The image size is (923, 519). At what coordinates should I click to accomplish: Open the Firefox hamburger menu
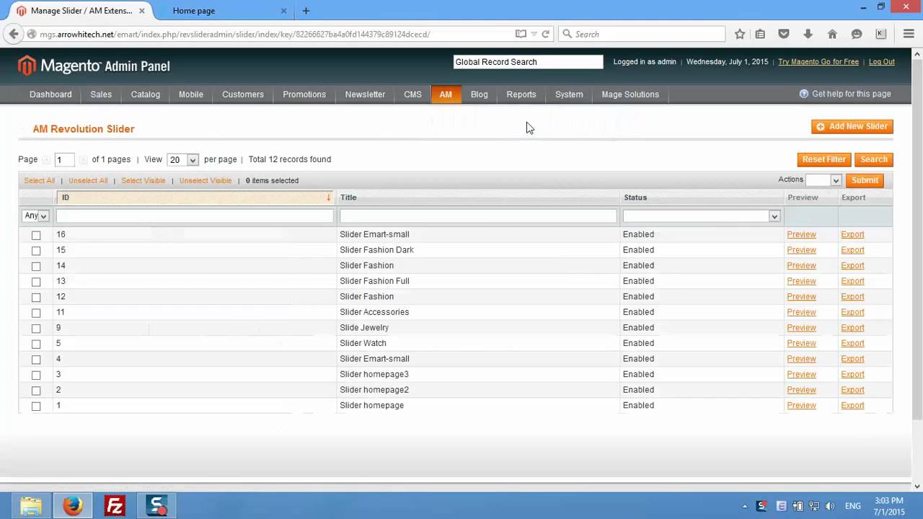tap(909, 34)
